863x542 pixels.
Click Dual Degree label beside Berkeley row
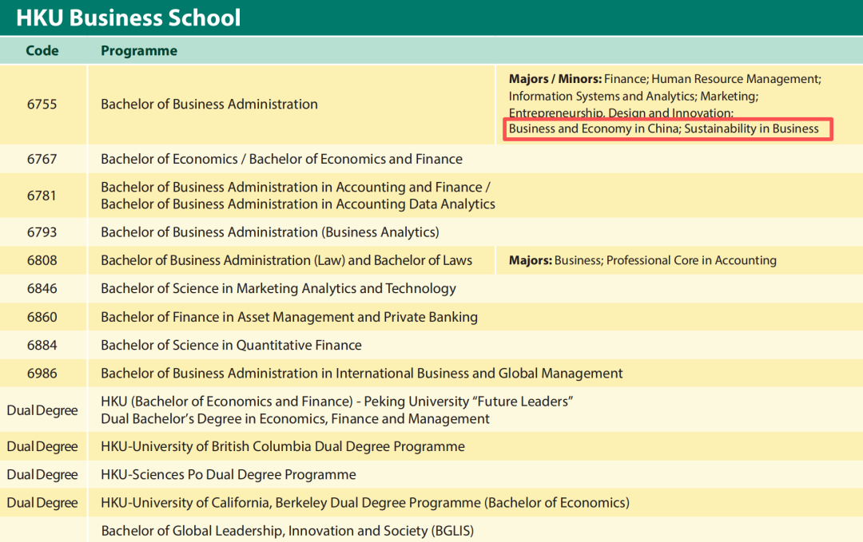pos(42,503)
